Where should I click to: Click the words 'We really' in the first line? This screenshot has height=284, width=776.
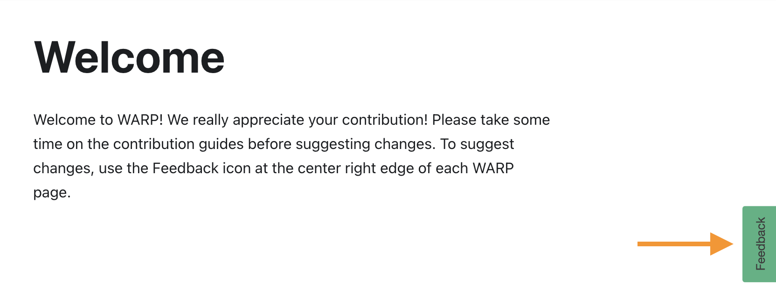coord(198,120)
